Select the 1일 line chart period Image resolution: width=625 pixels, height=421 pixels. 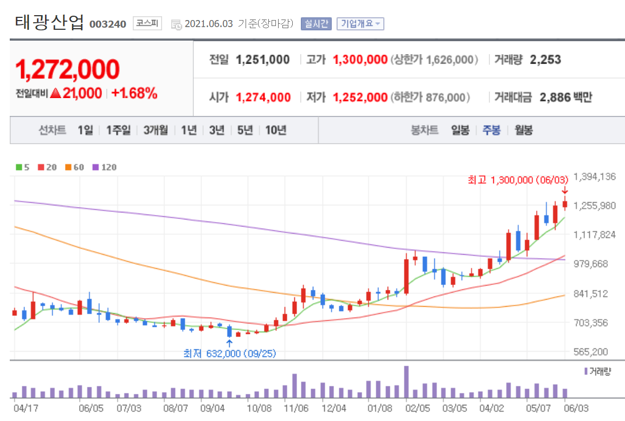click(85, 130)
